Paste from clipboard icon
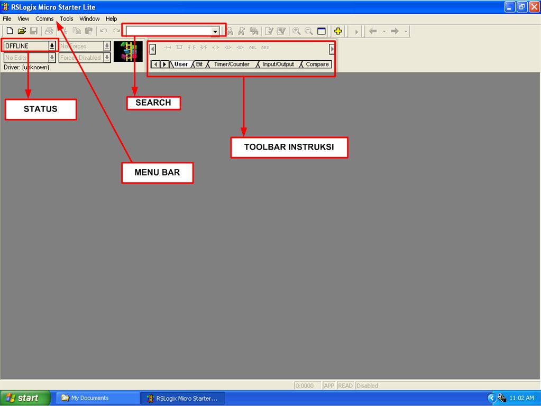Screen dimensions: 541x406 (x=89, y=31)
